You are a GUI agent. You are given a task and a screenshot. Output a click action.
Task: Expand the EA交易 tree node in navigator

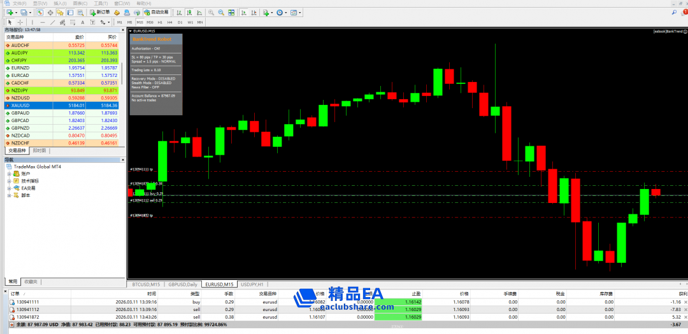[9, 188]
